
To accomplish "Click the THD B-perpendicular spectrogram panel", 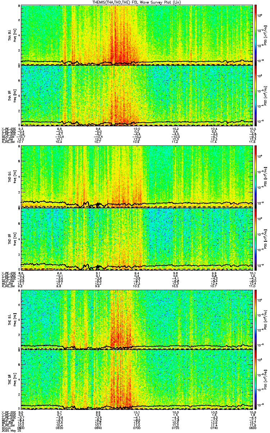I will pyautogui.click(x=137, y=177).
